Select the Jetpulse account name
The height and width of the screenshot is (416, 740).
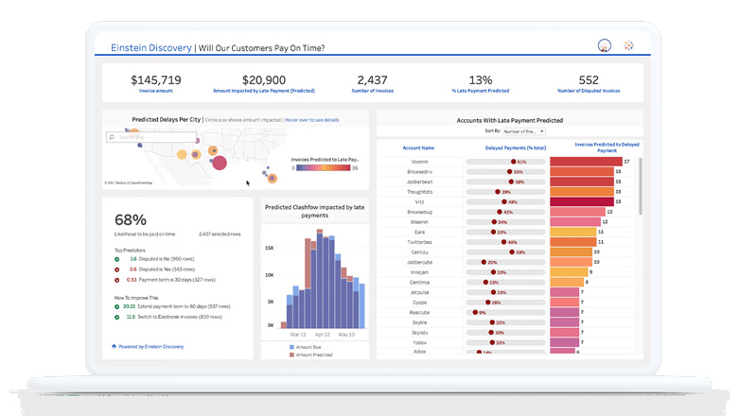pos(419,292)
